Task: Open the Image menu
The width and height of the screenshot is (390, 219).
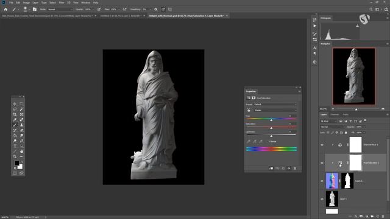Action: click(26, 2)
